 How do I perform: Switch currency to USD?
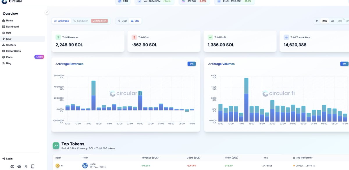tap(122, 21)
